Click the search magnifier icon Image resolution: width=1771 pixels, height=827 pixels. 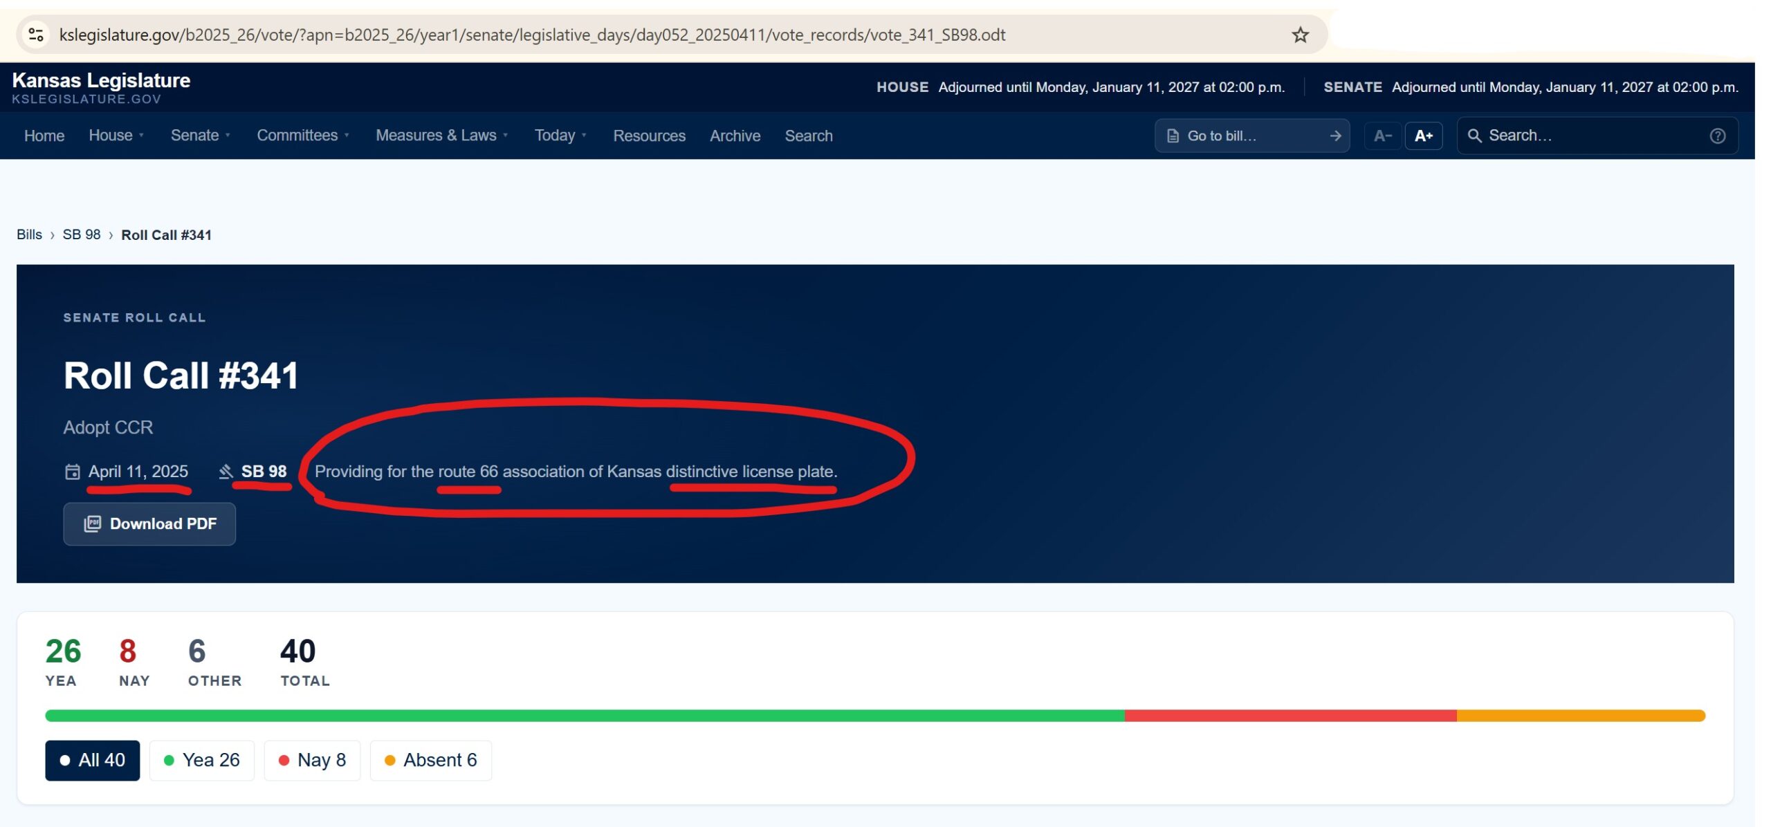(x=1475, y=136)
